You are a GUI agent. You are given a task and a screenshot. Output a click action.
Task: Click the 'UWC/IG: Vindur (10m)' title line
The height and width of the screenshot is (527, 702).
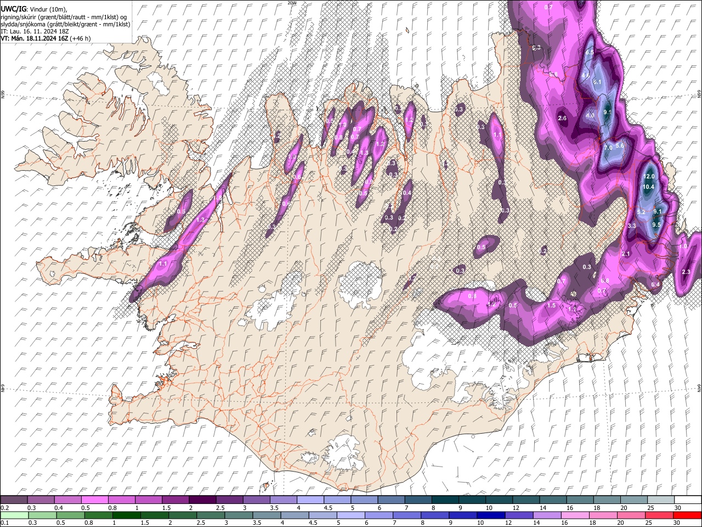[34, 9]
